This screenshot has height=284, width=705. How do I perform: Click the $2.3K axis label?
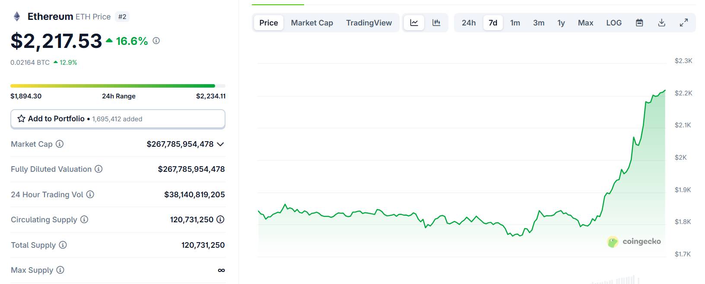683,61
